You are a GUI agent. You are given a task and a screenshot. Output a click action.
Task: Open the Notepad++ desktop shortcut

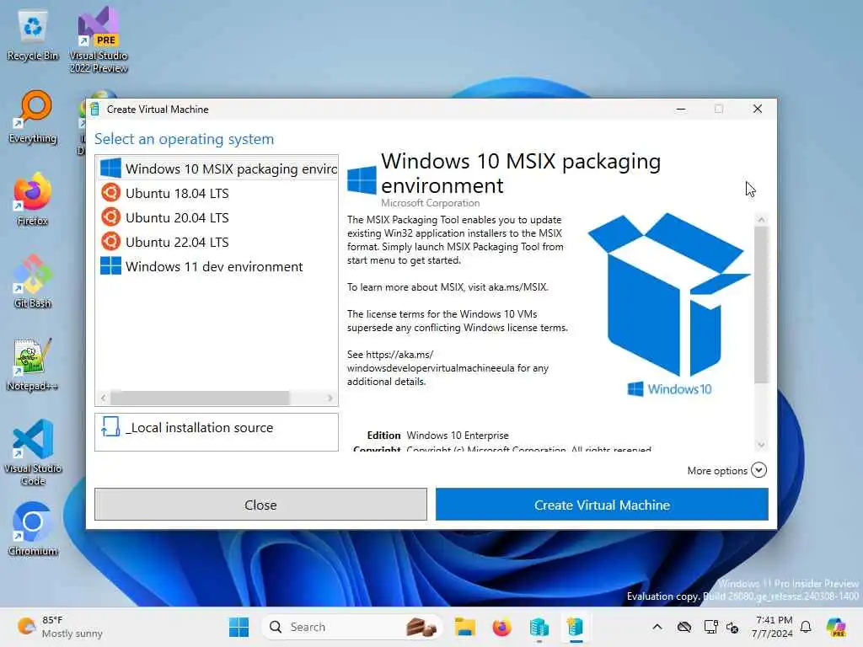(33, 364)
